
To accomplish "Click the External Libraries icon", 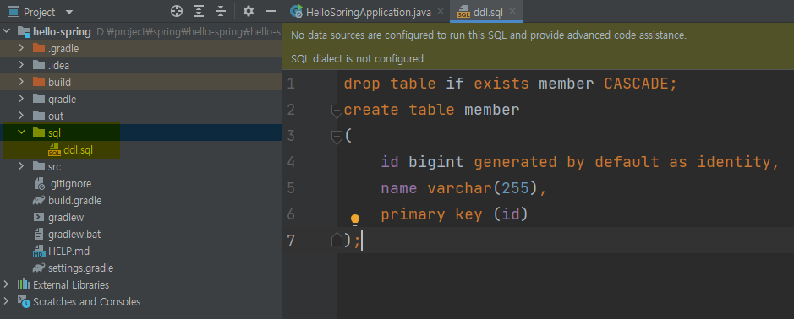I will [24, 284].
